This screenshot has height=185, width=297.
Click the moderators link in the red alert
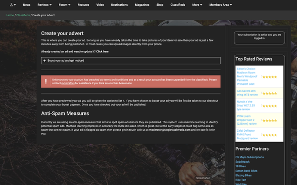68,83
